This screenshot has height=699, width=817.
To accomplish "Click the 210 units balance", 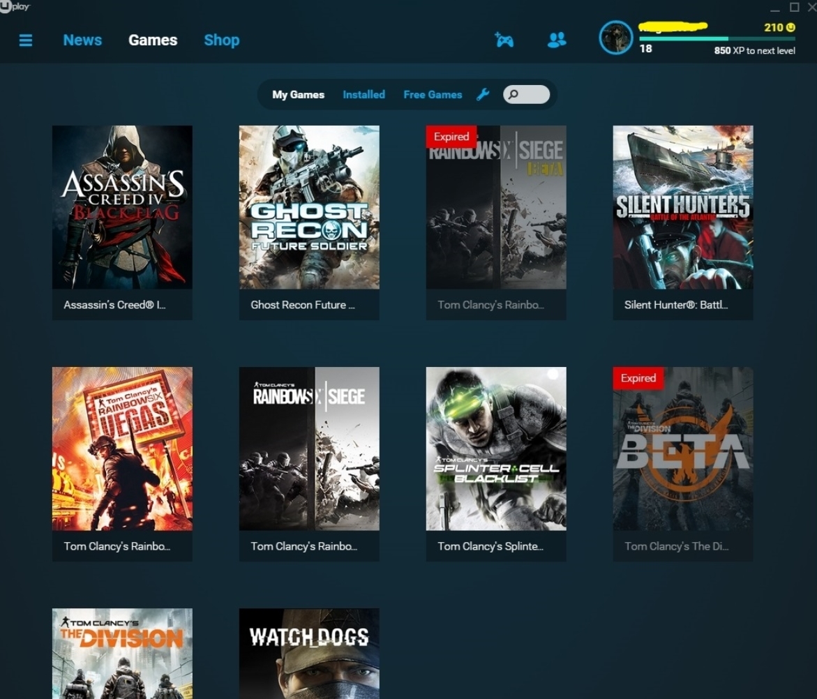I will (x=773, y=27).
